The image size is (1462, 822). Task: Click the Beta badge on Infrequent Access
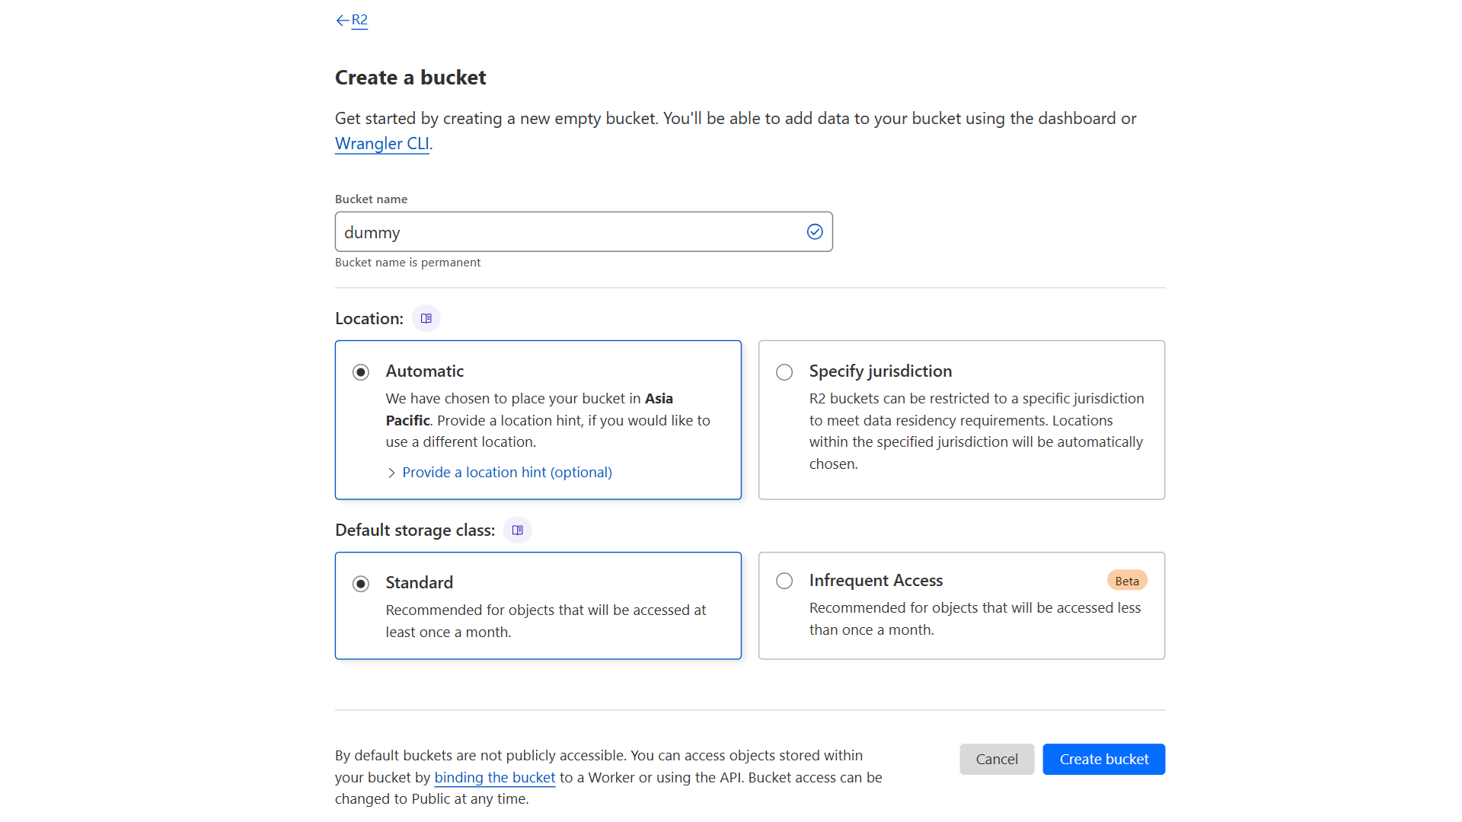[1127, 581]
